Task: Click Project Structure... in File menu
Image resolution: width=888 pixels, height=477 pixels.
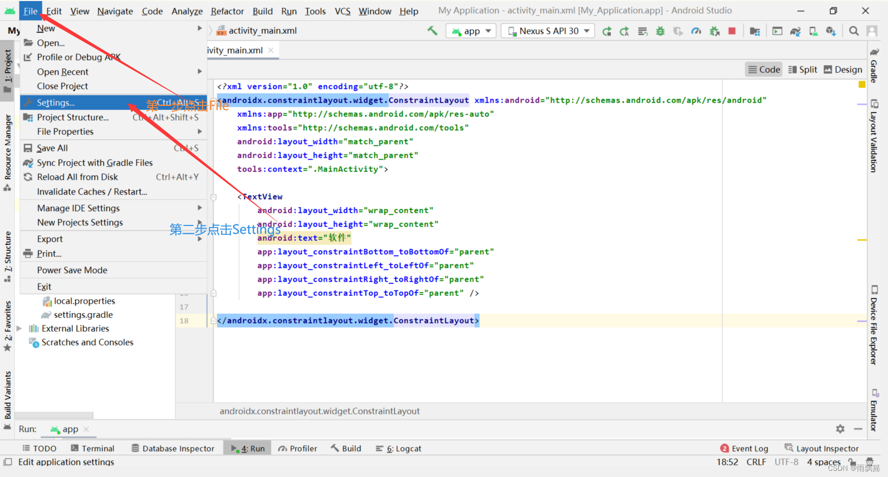Action: pos(113,117)
